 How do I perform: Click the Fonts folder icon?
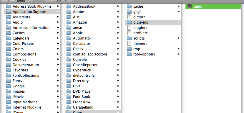click(9, 81)
